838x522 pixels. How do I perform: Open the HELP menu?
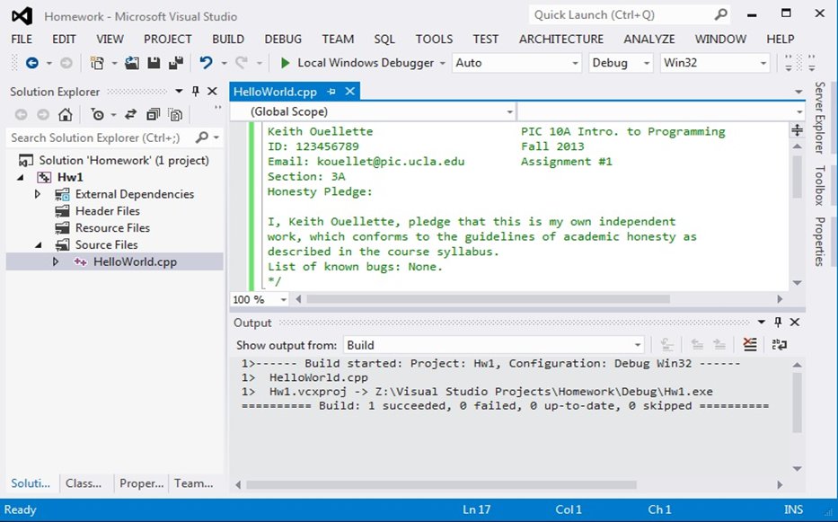[x=781, y=39]
